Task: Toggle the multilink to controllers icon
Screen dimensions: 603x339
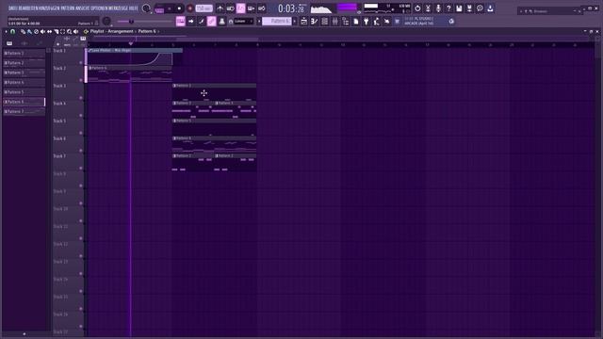Action: click(211, 22)
